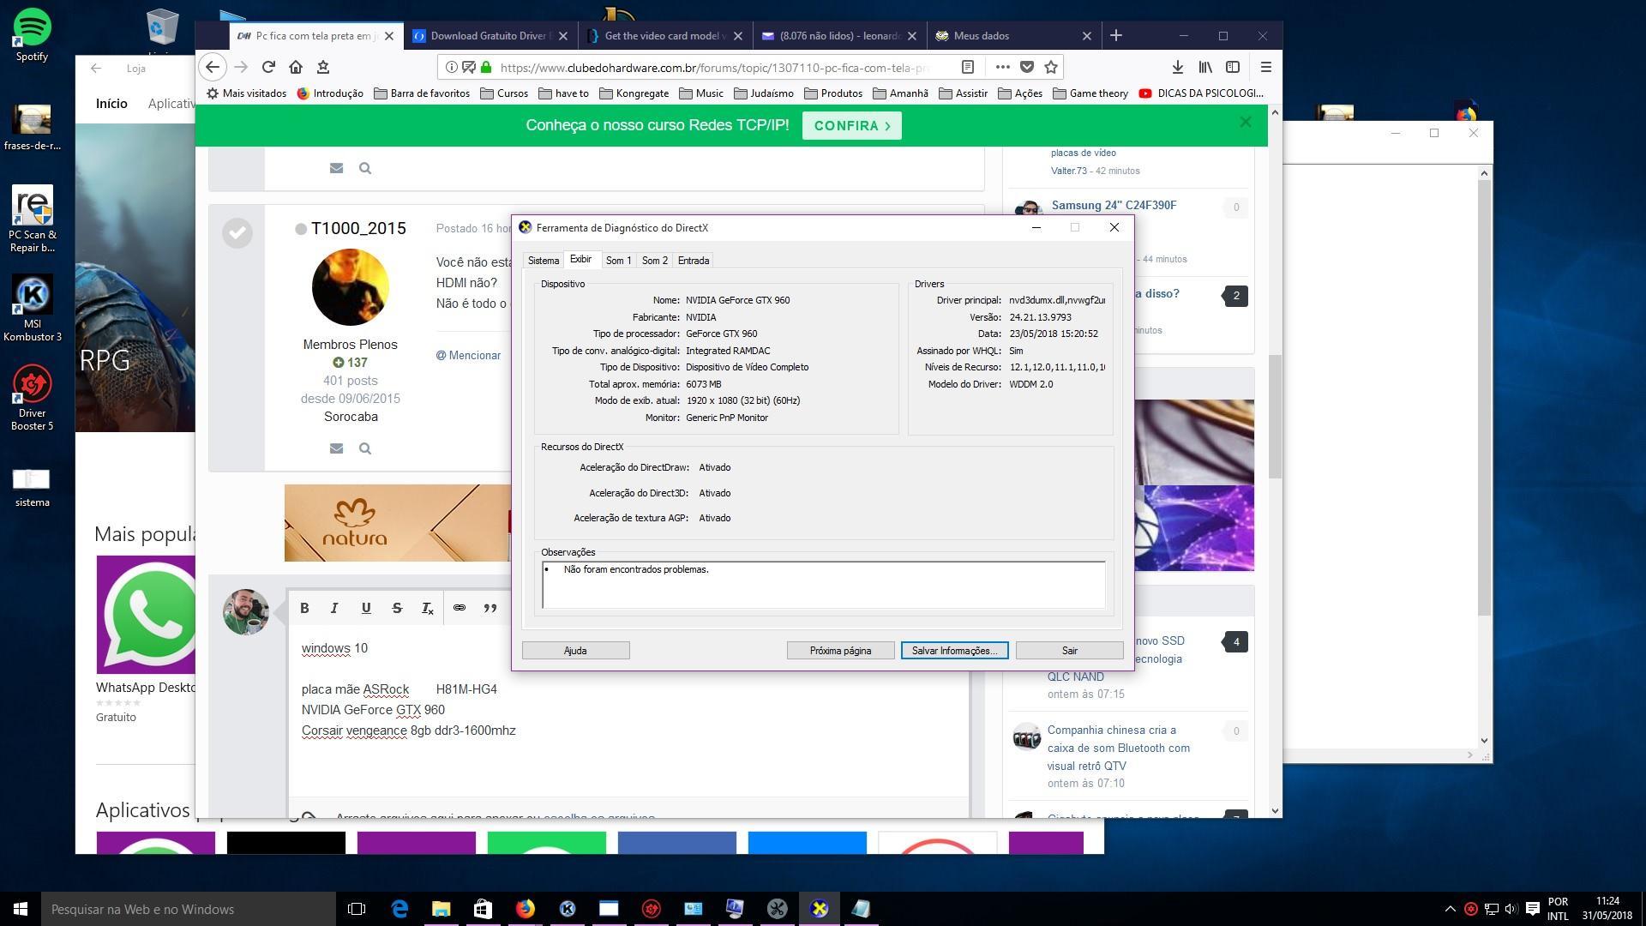
Task: Click natura advertisement banner
Action: click(397, 523)
